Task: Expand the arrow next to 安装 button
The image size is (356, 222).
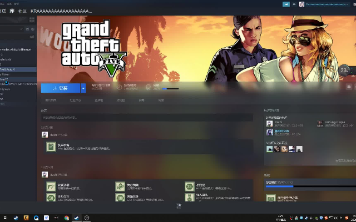Action: pyautogui.click(x=83, y=88)
